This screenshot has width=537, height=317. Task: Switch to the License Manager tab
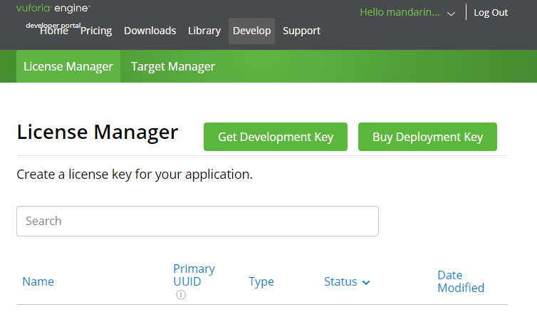click(x=68, y=66)
